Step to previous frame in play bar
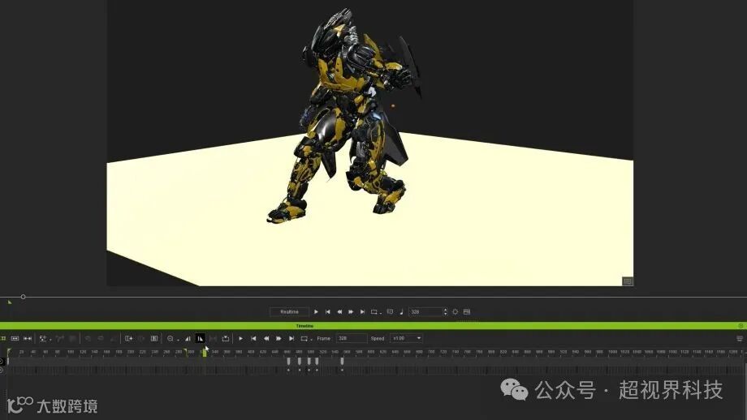Image resolution: width=747 pixels, height=420 pixels. [339, 312]
